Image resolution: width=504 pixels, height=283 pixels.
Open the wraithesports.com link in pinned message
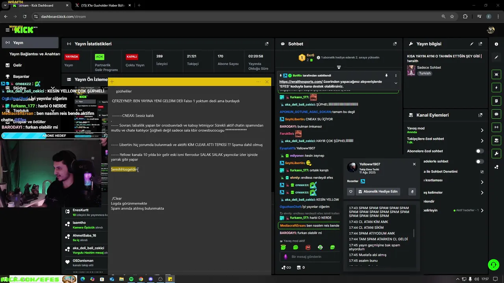301,81
